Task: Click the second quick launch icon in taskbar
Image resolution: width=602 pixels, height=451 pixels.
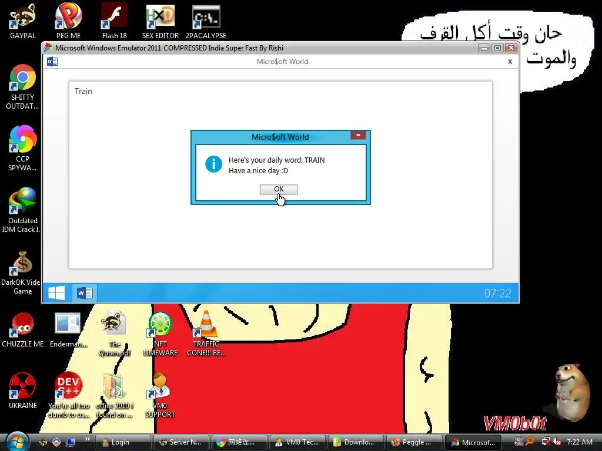Action: [x=56, y=442]
